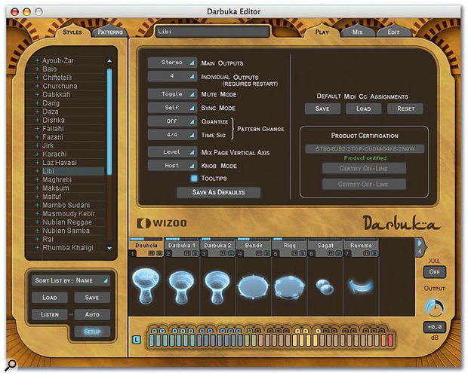Click the plus icon beside Dabkkah

coord(37,94)
